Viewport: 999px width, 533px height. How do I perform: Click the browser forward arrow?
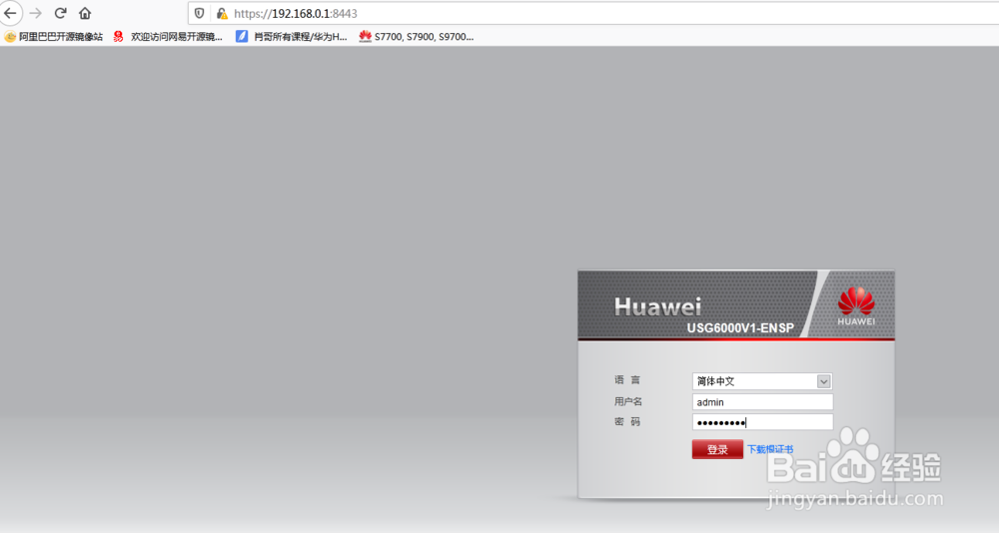click(36, 13)
